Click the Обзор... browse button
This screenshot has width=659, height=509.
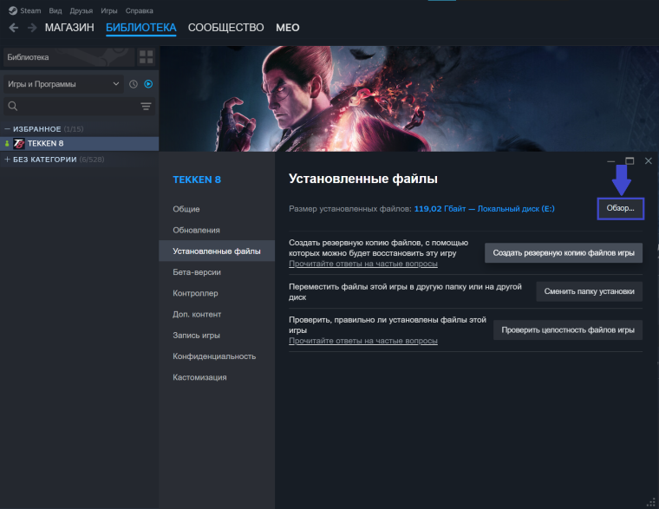(620, 208)
